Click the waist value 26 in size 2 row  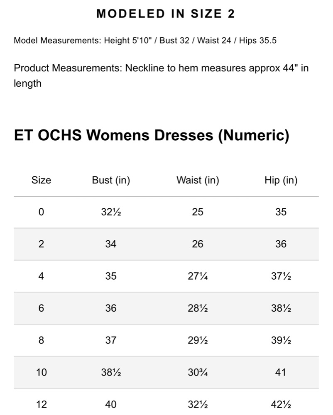(198, 244)
